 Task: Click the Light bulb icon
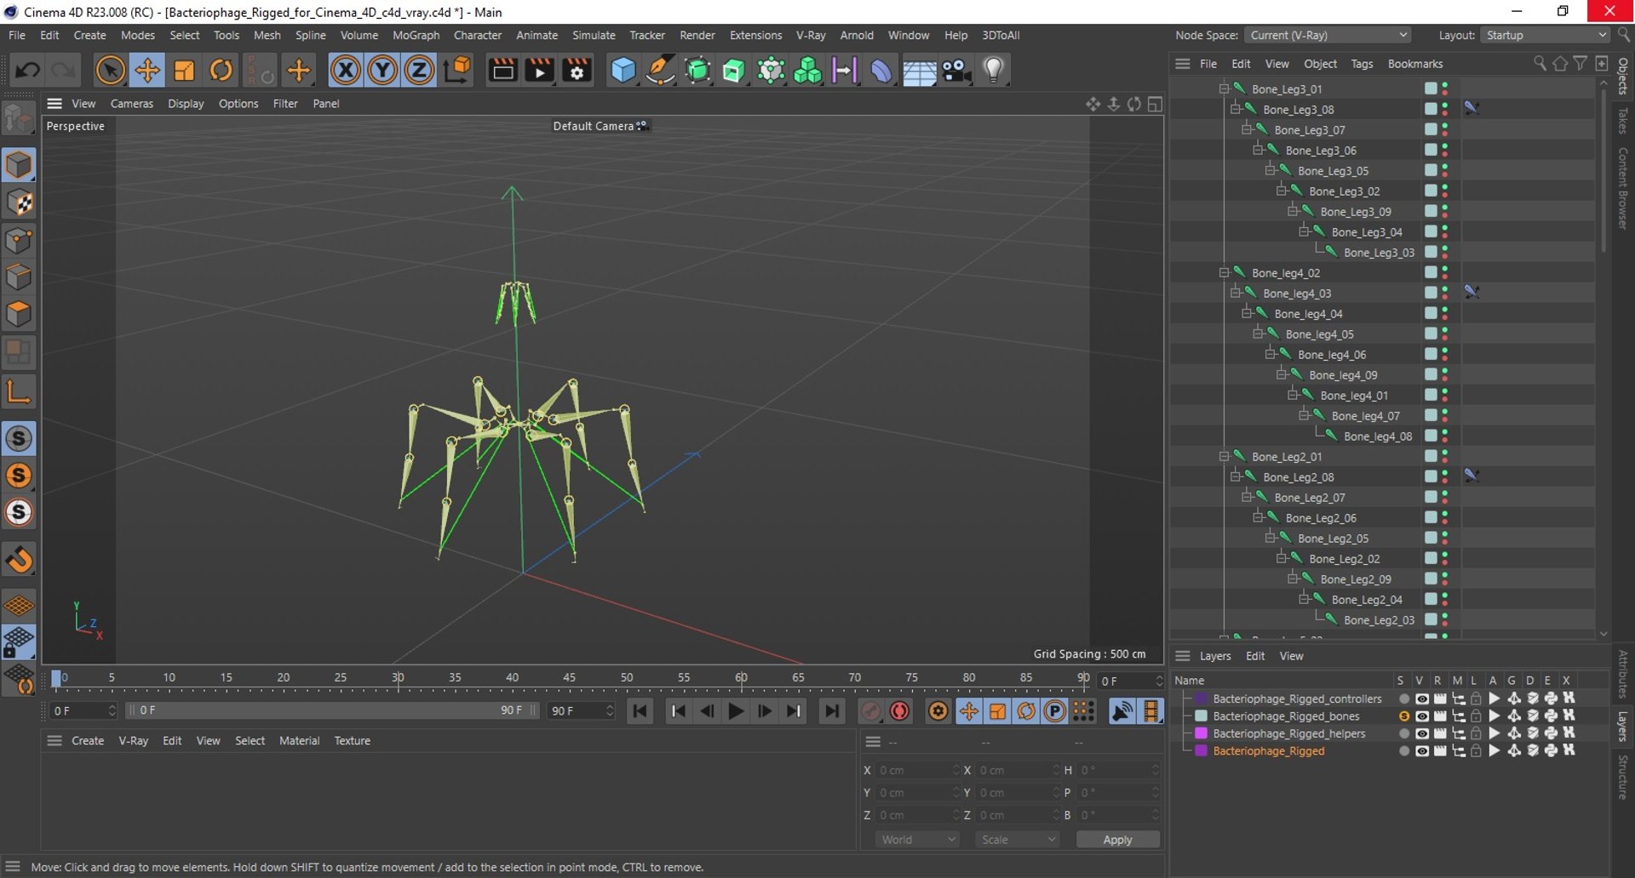(993, 70)
